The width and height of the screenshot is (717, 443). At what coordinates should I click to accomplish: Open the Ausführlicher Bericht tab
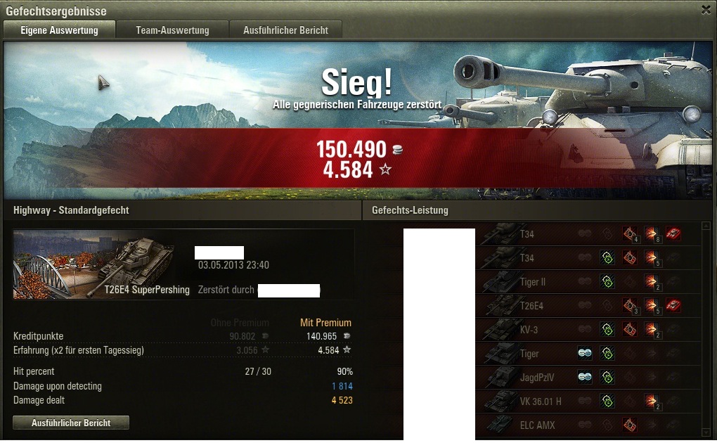286,30
